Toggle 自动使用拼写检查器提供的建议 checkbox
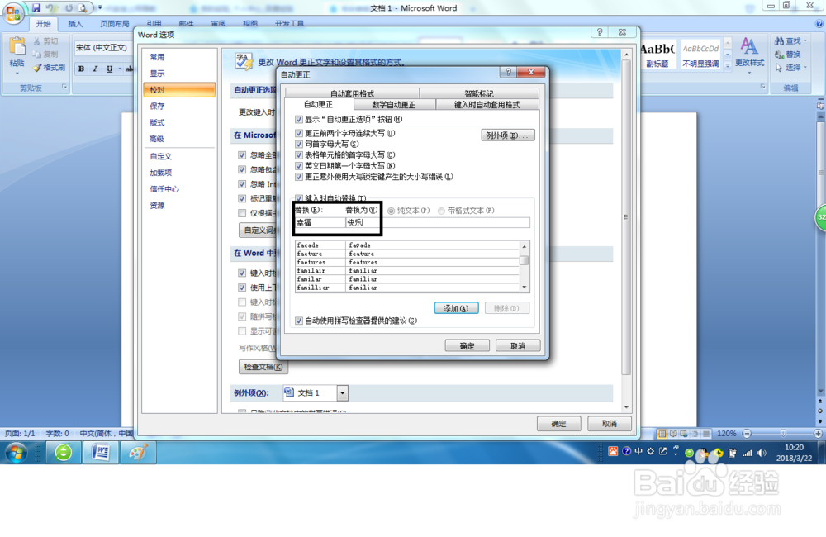Viewport: 826px width, 537px height. pyautogui.click(x=299, y=321)
